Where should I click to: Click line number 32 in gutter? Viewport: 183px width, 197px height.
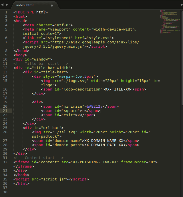tap(6, 162)
